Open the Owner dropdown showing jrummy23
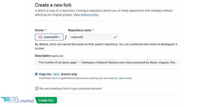This screenshot has height=107, width=214. [x=49, y=37]
